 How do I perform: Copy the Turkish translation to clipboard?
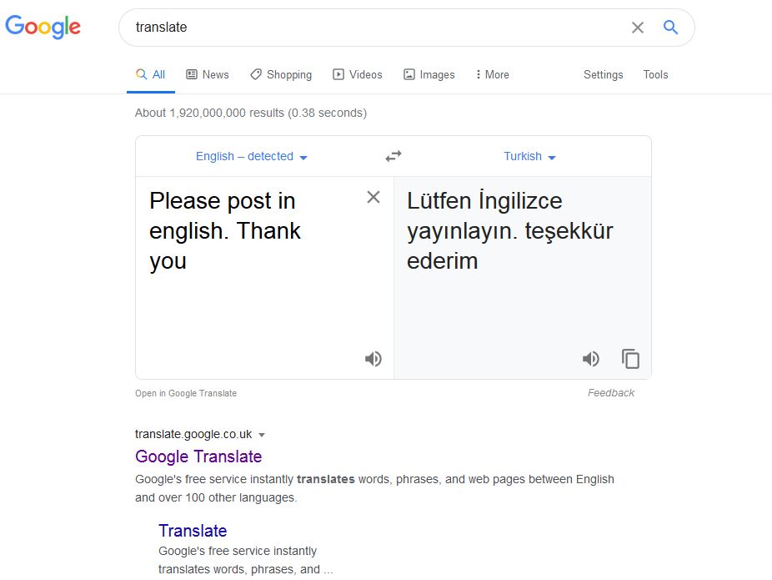coord(631,359)
